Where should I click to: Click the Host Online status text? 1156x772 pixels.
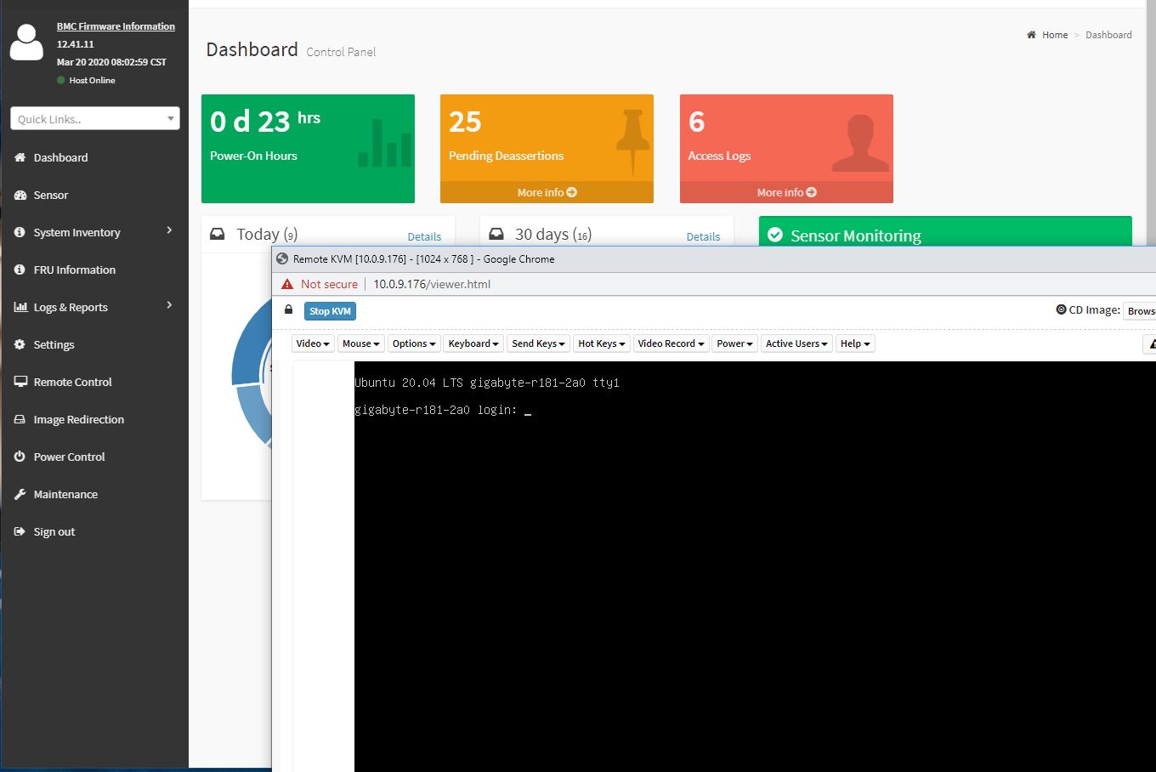pyautogui.click(x=92, y=80)
